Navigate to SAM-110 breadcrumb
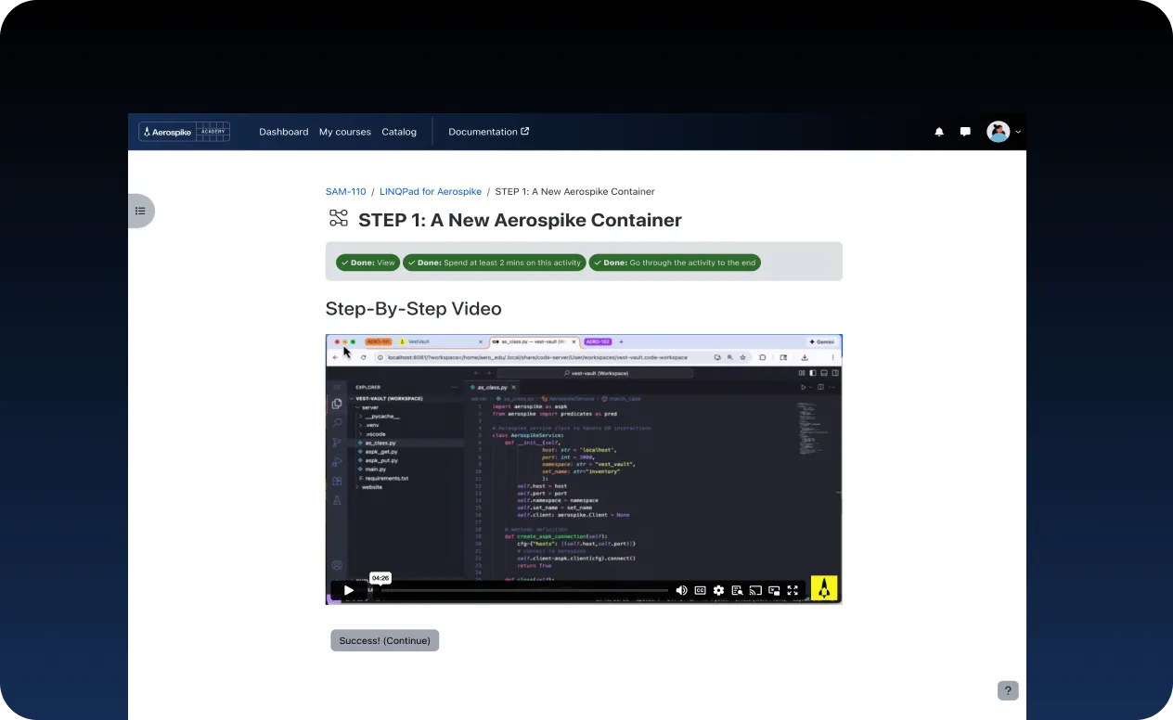This screenshot has width=1173, height=720. (345, 191)
